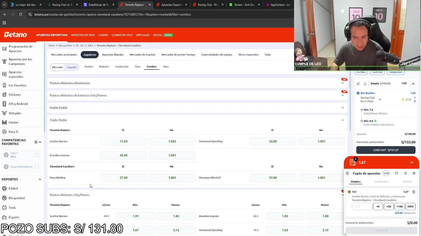Open Jugadores market tab
The image size is (421, 236).
[89, 55]
